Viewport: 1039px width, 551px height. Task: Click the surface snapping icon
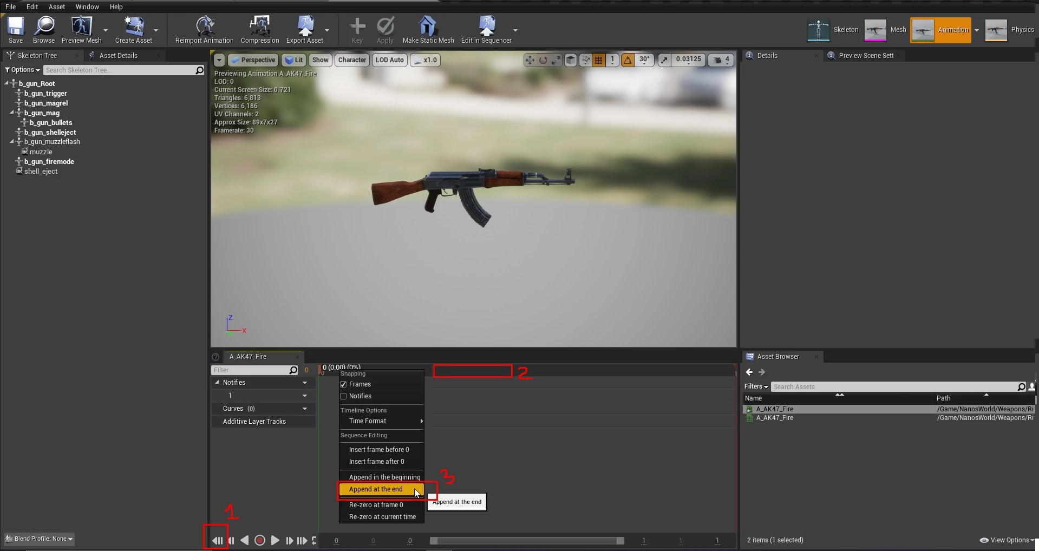pos(585,60)
